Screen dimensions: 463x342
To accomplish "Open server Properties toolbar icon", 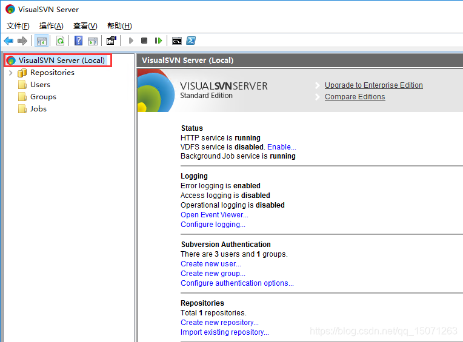I will click(112, 41).
